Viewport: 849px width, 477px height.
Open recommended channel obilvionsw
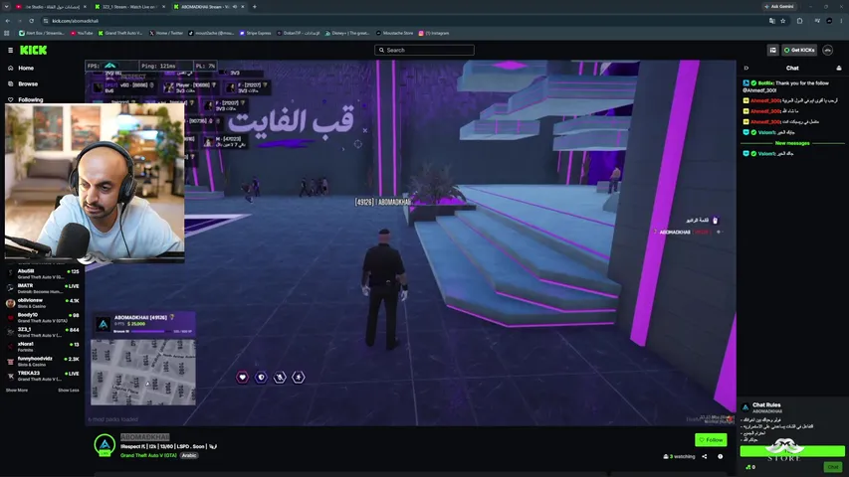pyautogui.click(x=42, y=303)
